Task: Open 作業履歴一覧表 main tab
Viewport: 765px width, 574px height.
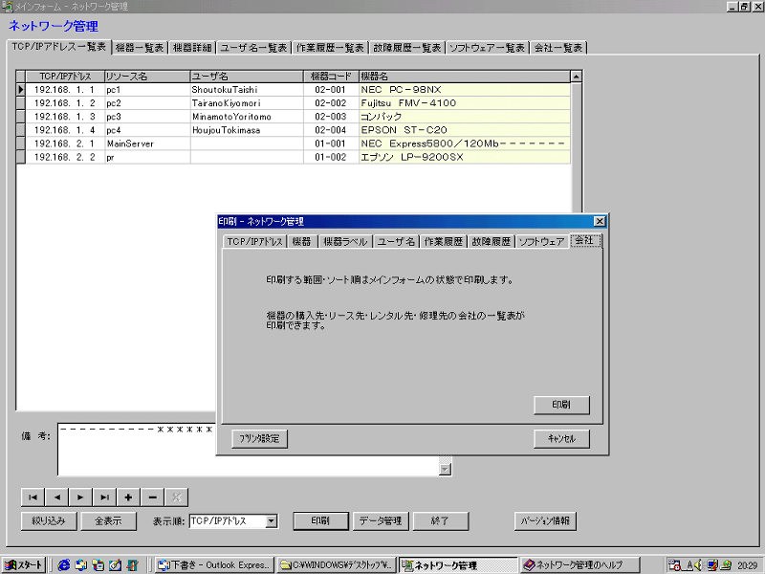Action: click(330, 48)
